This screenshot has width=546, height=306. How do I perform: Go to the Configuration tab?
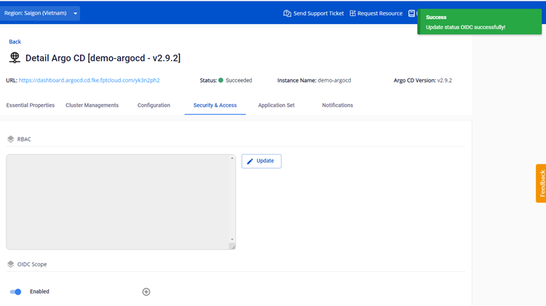click(x=154, y=105)
